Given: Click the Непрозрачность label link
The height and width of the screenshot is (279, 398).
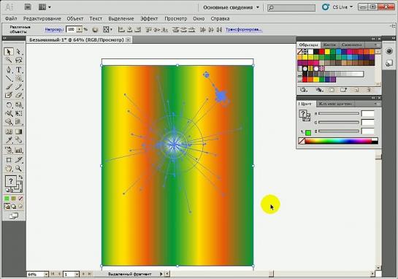Looking at the screenshot, I should (x=54, y=30).
